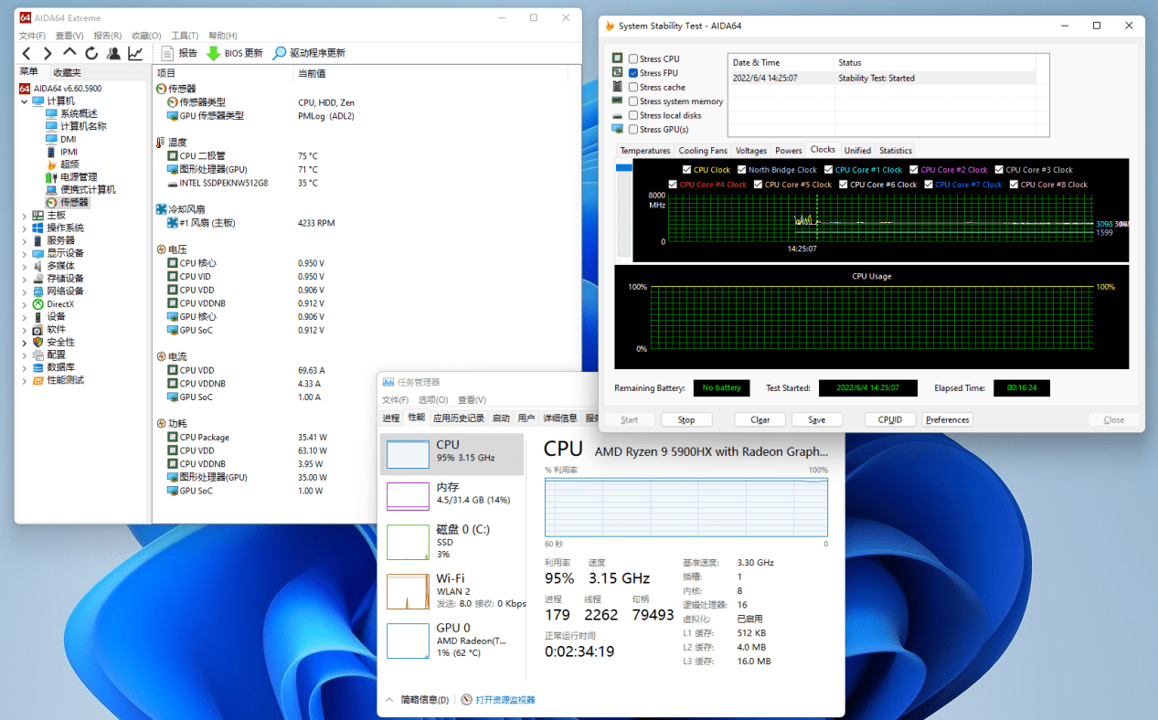The width and height of the screenshot is (1158, 720).
Task: Open the report document icon
Action: point(167,53)
